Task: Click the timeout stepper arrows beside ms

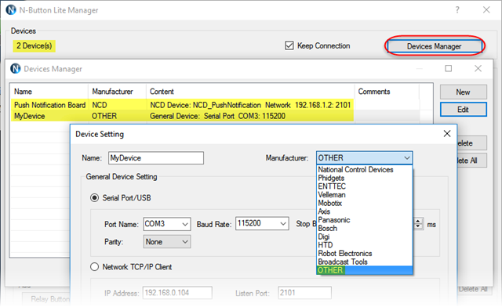Action: (x=418, y=224)
